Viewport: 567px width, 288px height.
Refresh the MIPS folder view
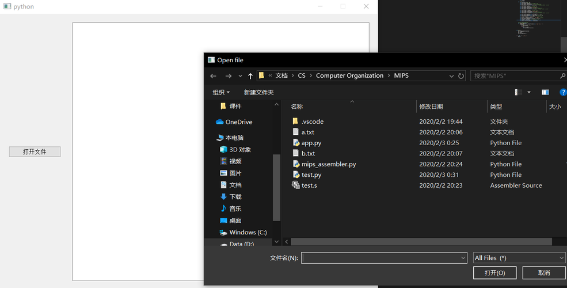coord(461,76)
